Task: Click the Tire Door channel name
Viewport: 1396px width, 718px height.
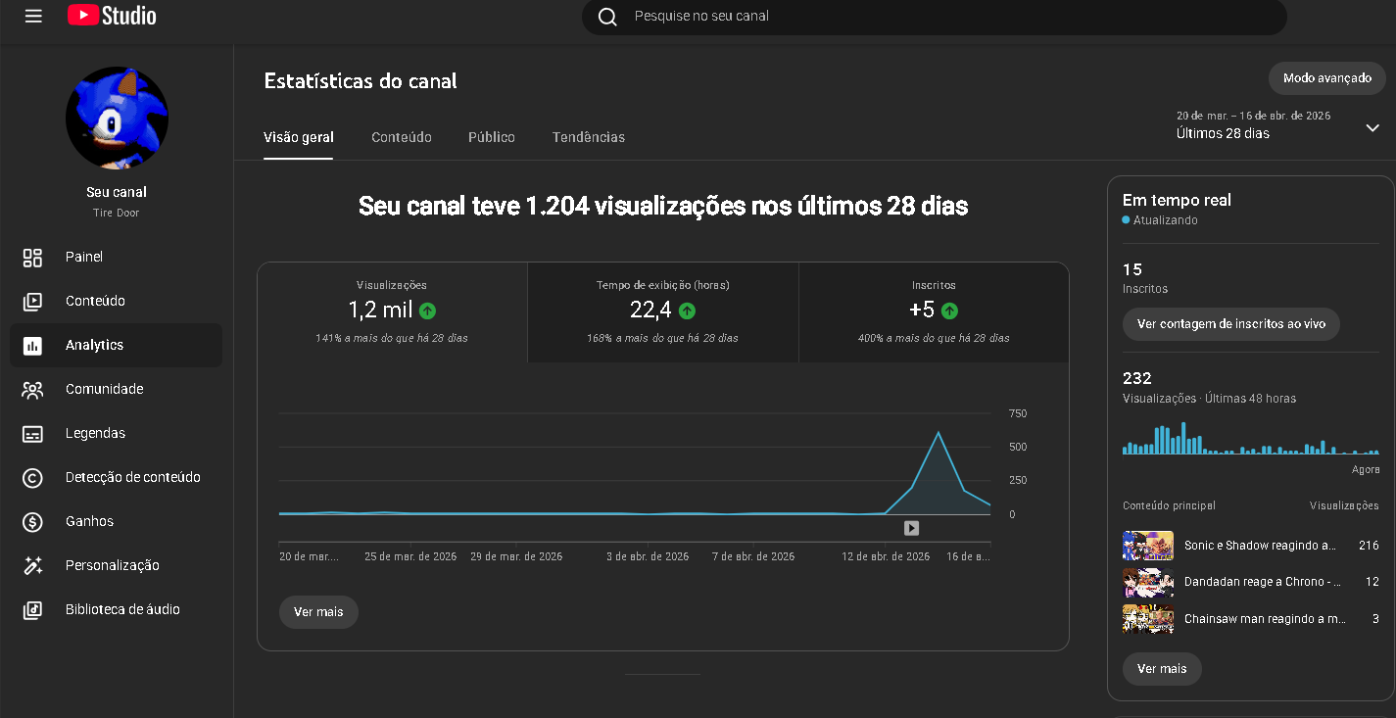Action: (x=117, y=213)
